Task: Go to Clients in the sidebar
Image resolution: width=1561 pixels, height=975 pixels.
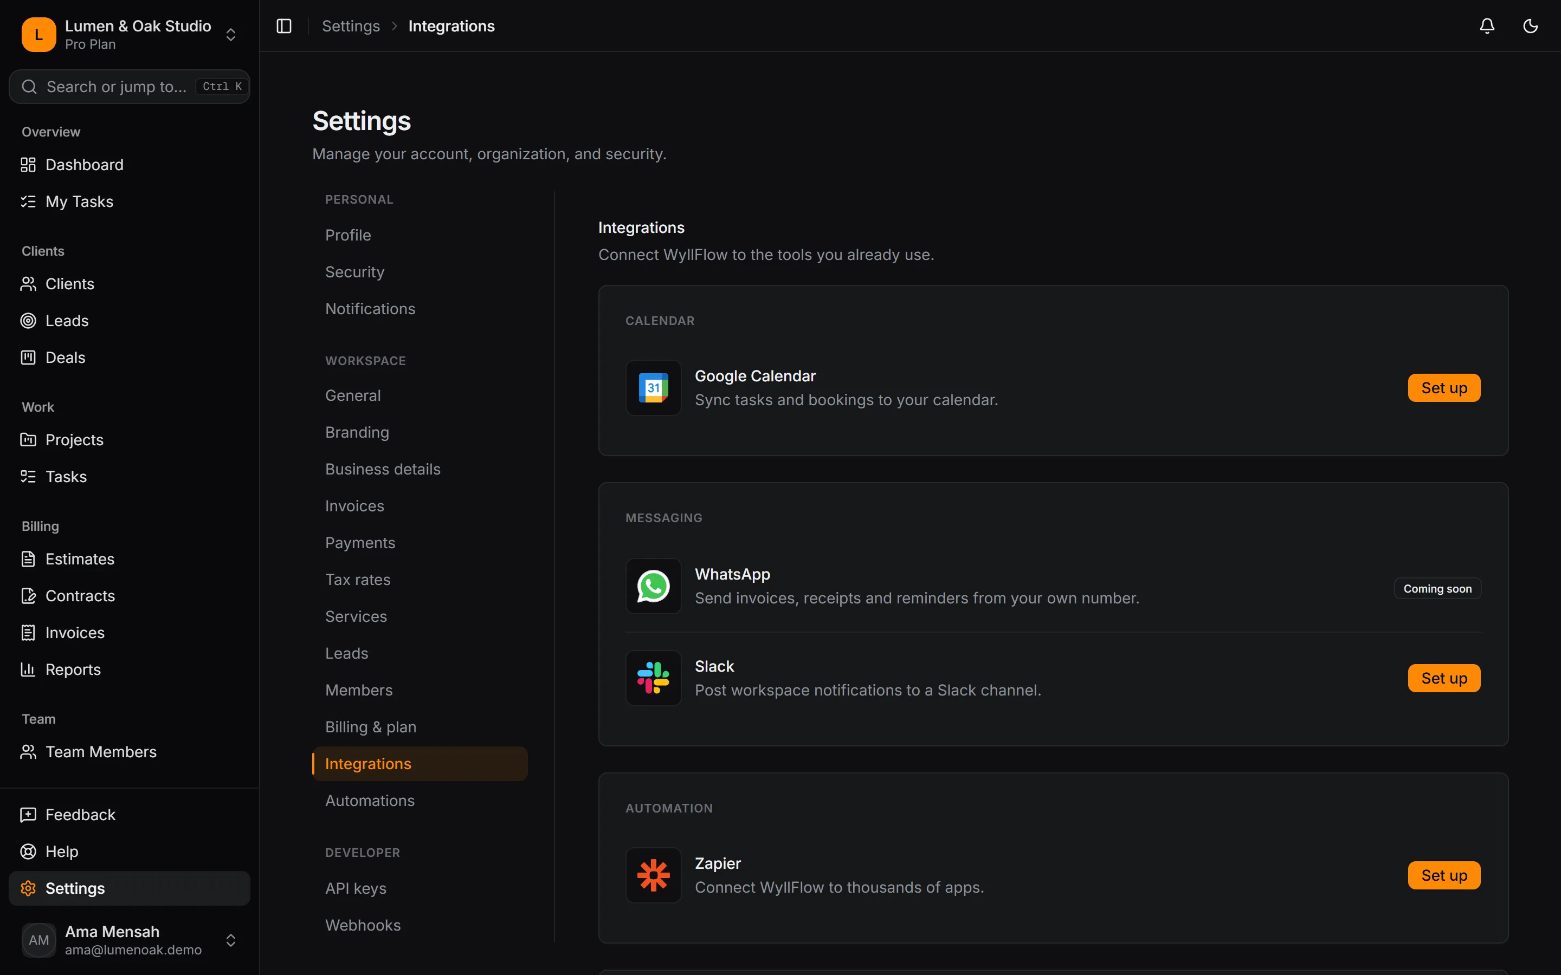Action: (x=129, y=284)
